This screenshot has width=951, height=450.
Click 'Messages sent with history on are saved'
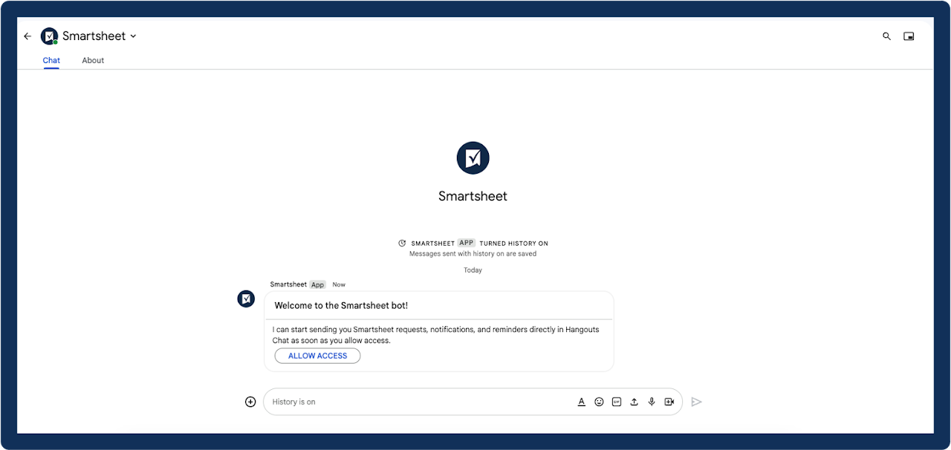click(473, 253)
